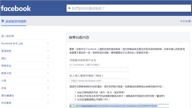Click the help search field
192x108 pixels.
[x=129, y=8]
